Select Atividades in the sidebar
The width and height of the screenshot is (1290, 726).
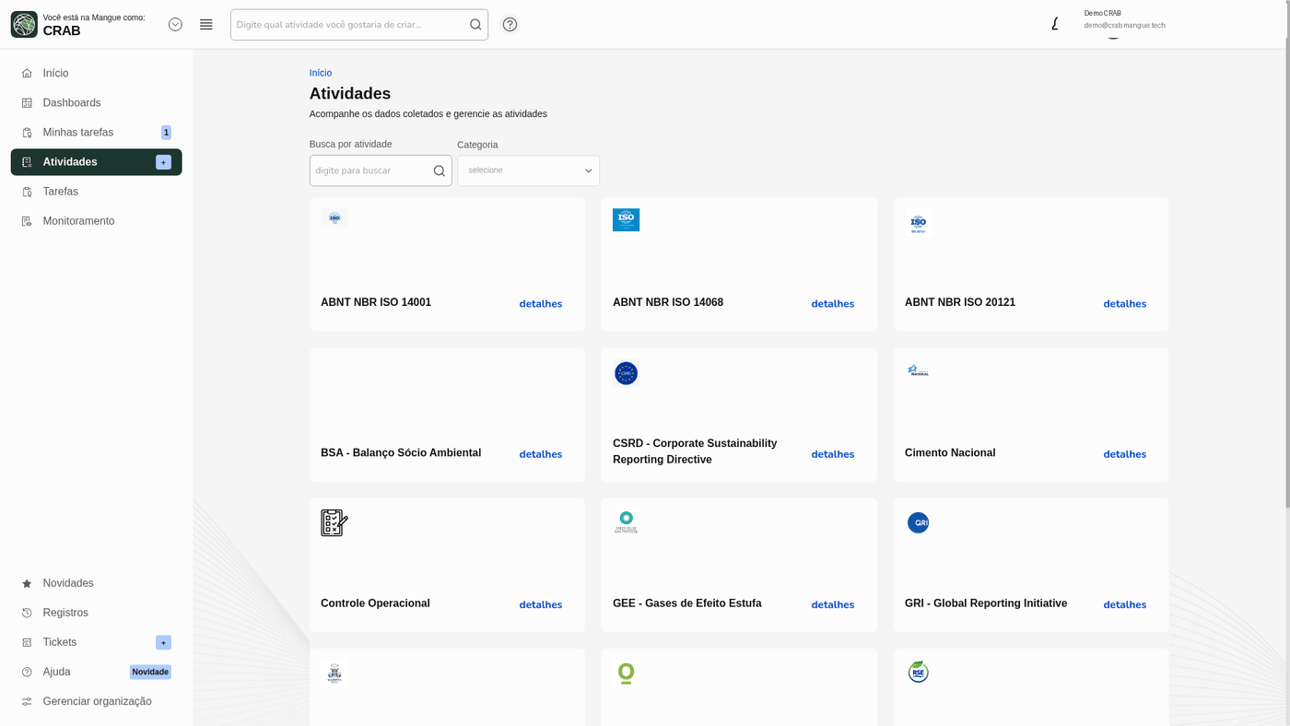(96, 162)
